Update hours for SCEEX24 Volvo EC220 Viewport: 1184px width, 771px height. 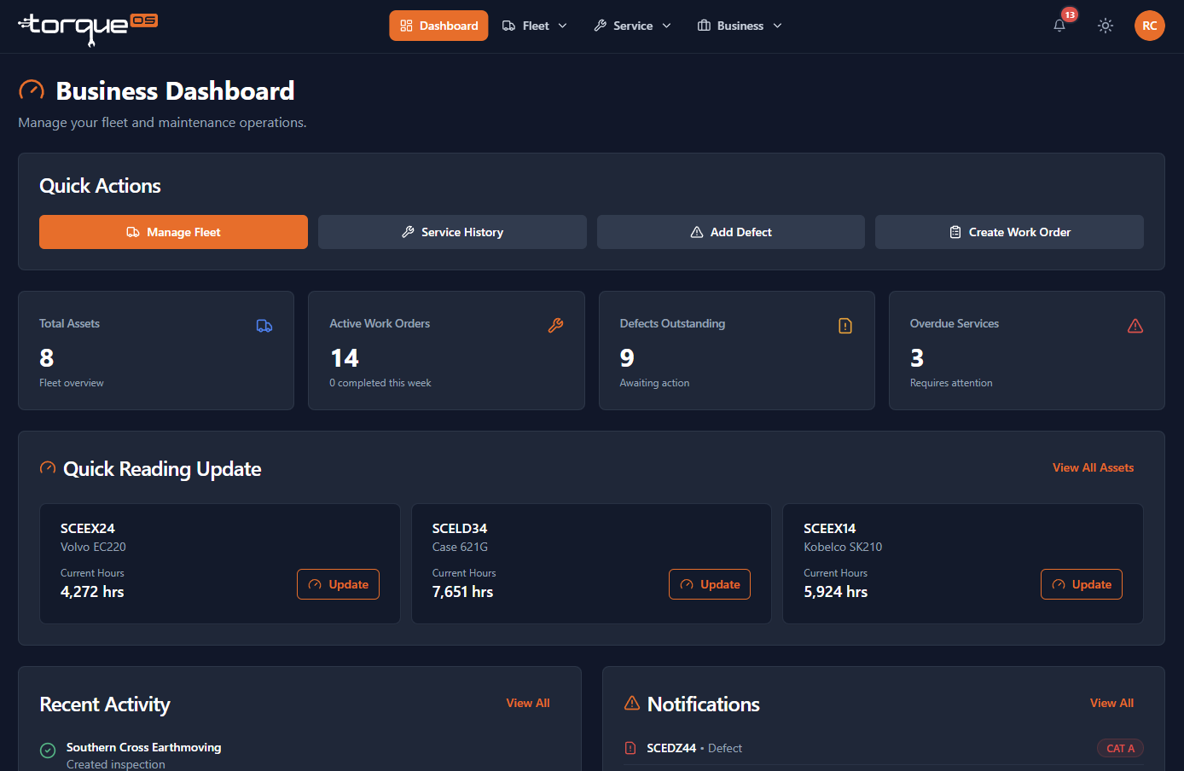338,584
